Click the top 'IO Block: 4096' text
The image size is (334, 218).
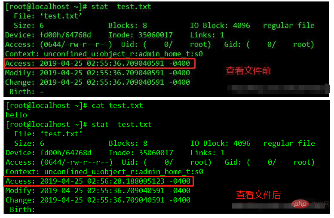[x=220, y=25]
